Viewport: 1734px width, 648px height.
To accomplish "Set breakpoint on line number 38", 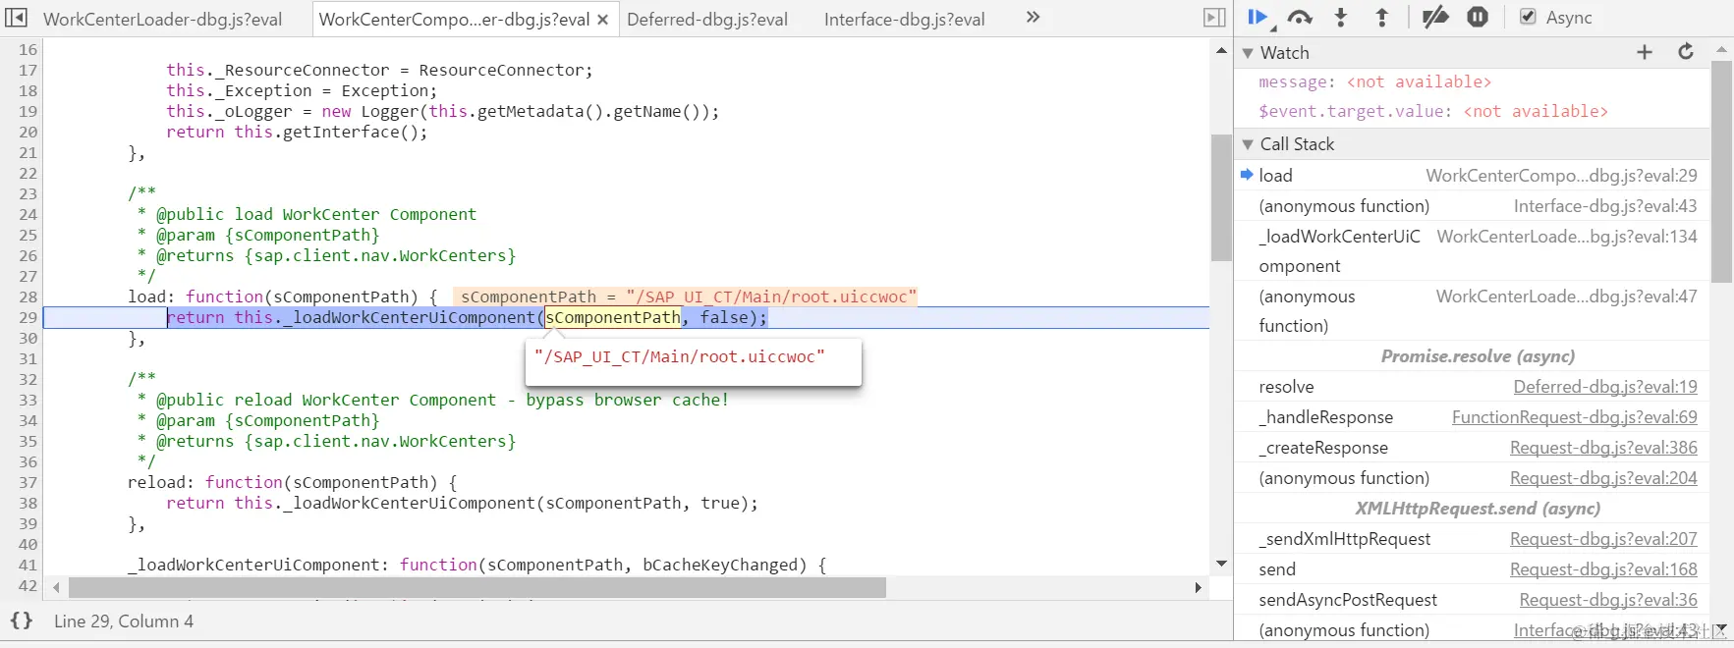I will pyautogui.click(x=28, y=503).
